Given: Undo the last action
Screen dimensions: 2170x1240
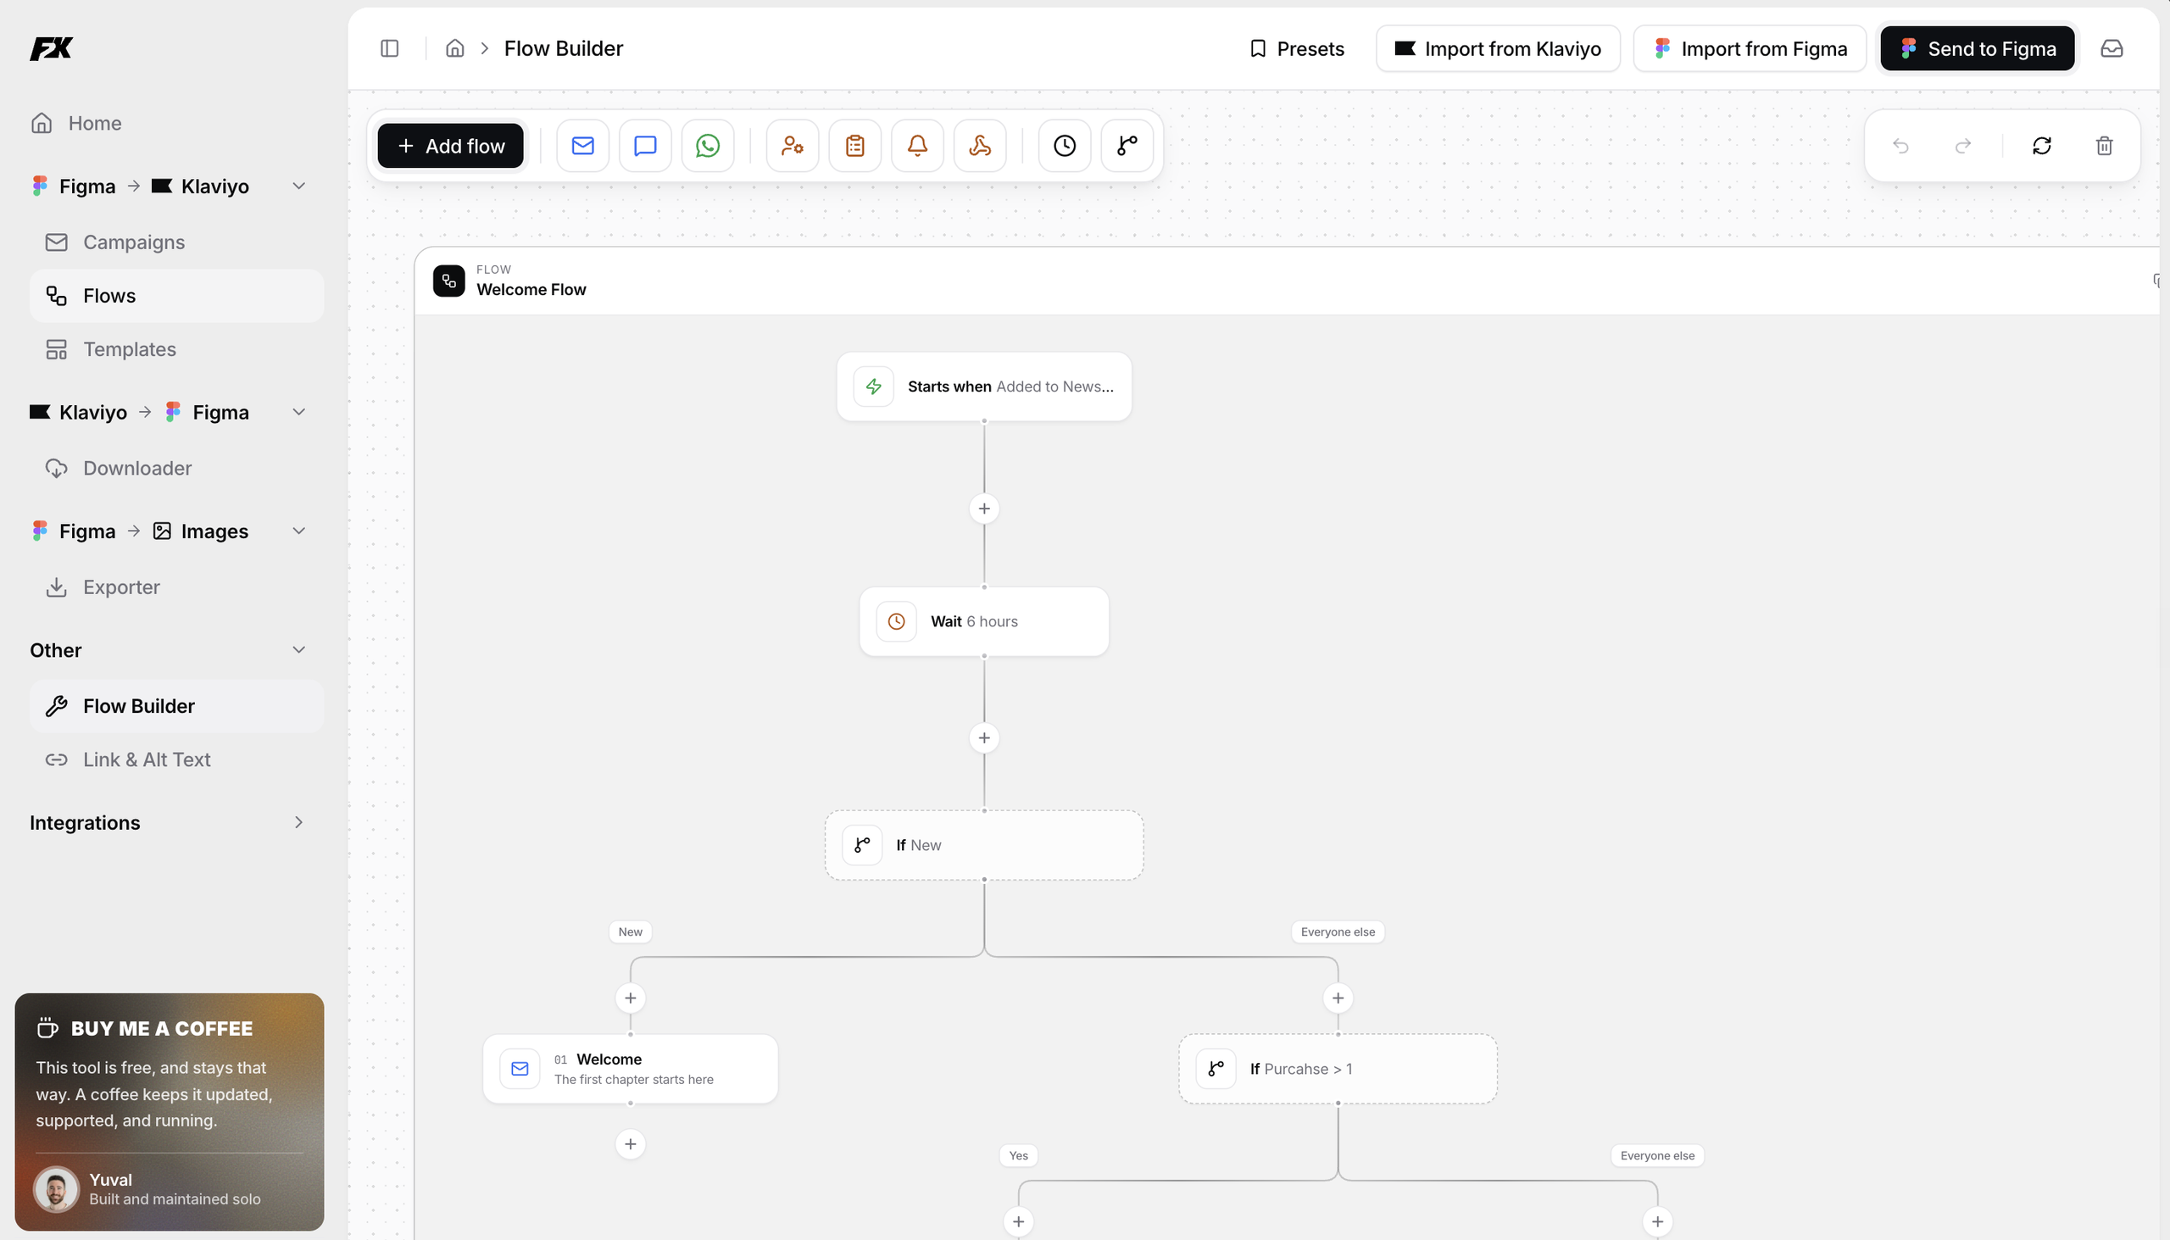Looking at the screenshot, I should (1900, 146).
